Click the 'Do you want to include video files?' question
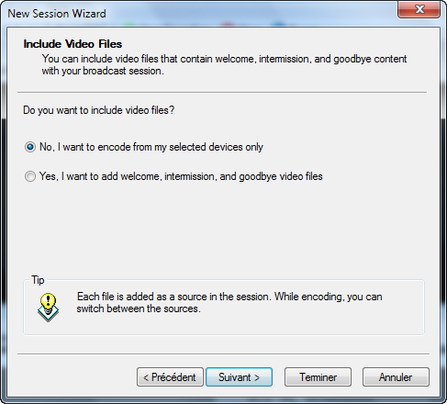 coord(98,110)
